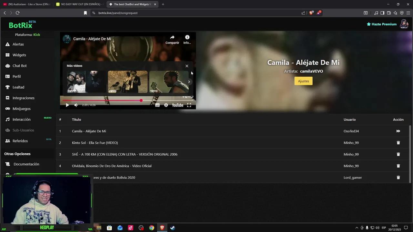Click the Ajustes button
This screenshot has width=413, height=232.
303,81
